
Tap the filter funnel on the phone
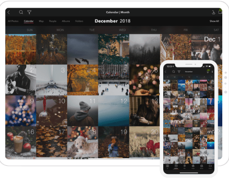179,72
